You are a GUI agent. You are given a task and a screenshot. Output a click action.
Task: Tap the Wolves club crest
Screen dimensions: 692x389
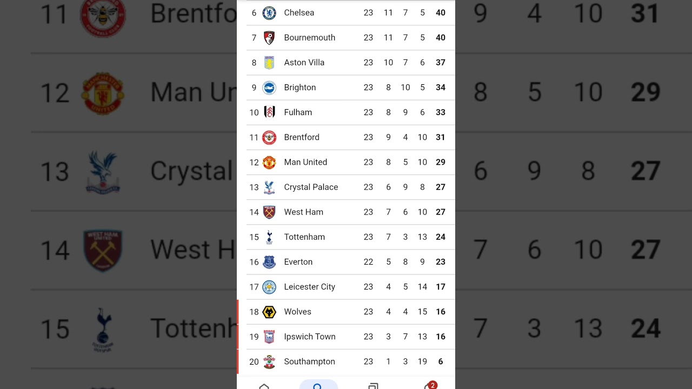(x=269, y=312)
